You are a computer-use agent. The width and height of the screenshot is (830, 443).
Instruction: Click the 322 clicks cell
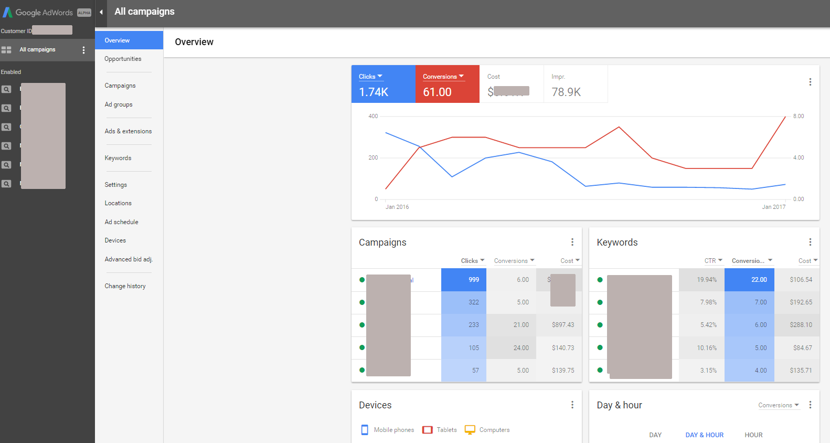464,302
